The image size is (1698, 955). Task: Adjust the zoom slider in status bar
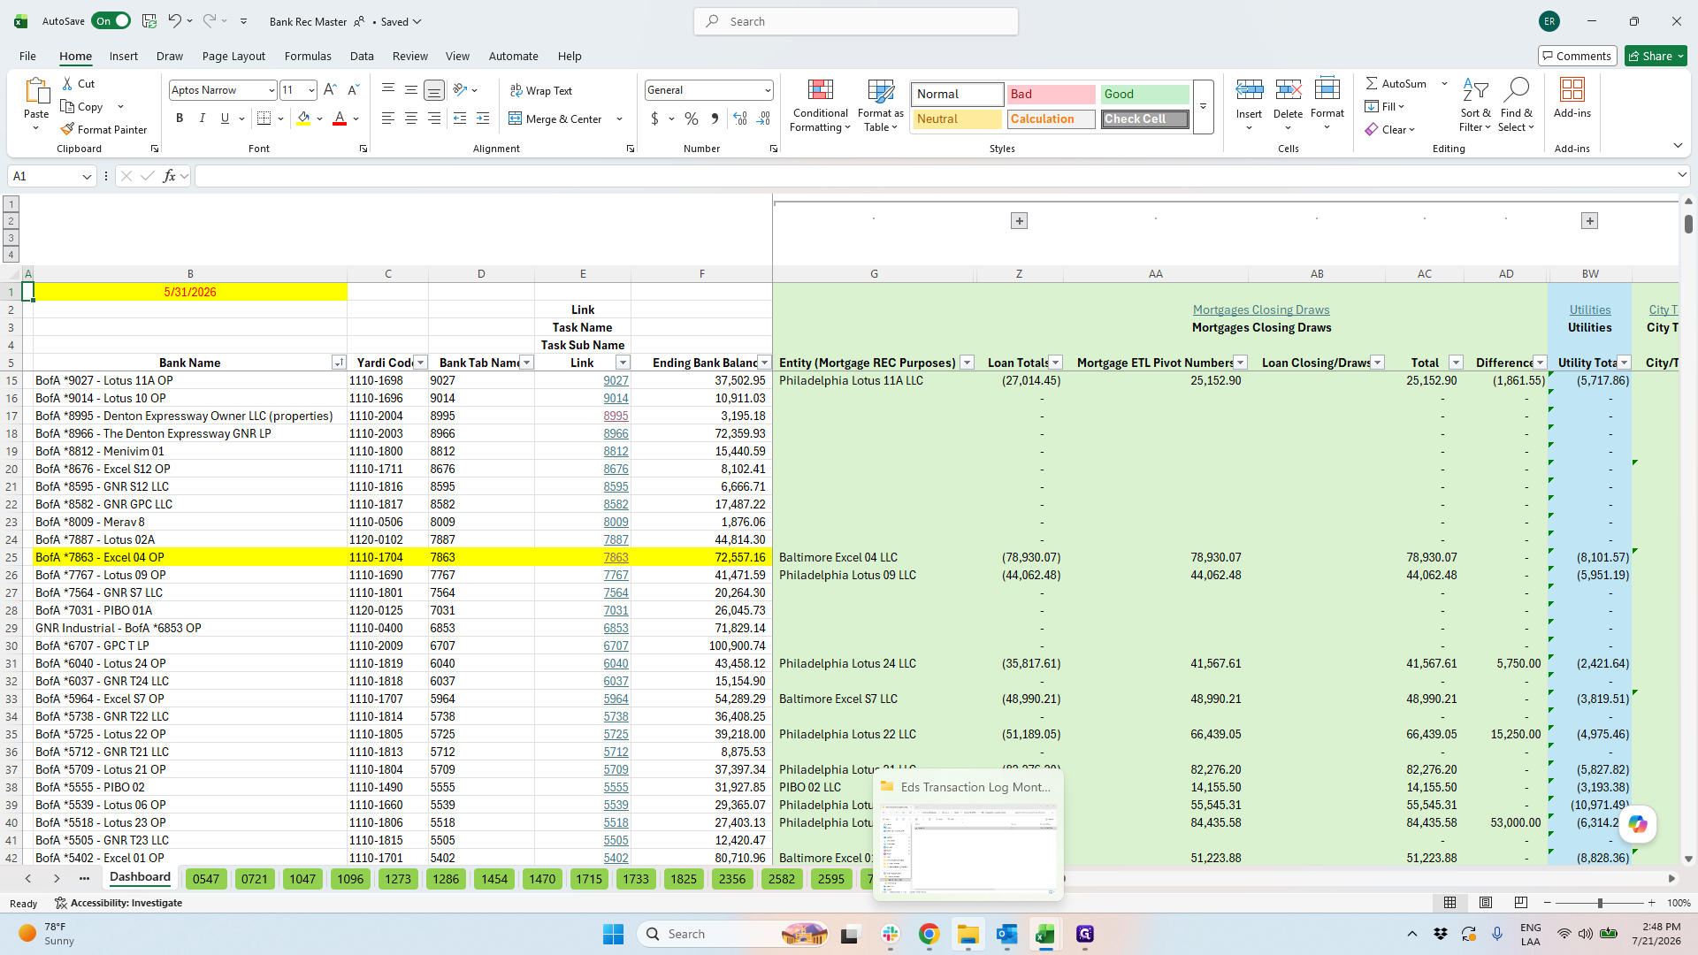(1599, 903)
